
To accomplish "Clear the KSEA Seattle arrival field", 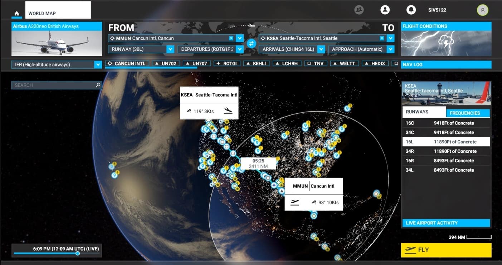I will click(382, 38).
